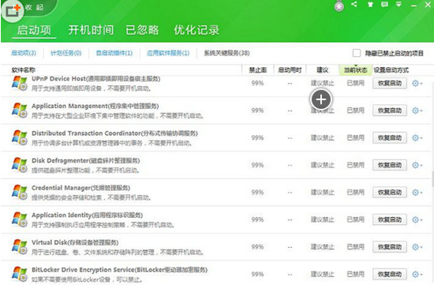Image resolution: width=434 pixels, height=285 pixels.
Task: Open gear options dropdown for Application Management
Action: [417, 111]
